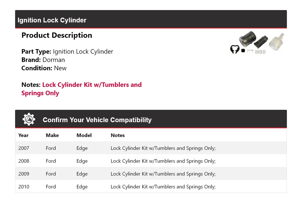The height and width of the screenshot is (203, 302).
Task: Click the Condition New text
Action: click(x=44, y=68)
